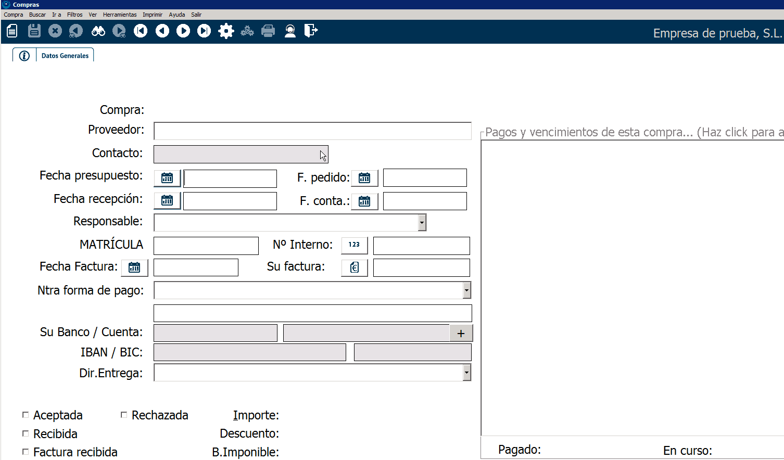The image size is (784, 460).
Task: Expand the Dir.Entrega dropdown list
Action: tap(466, 373)
